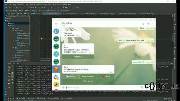Screen dimensions: 180x101
Task: Hide the Project panel with minus icon
Action: coord(28,14)
